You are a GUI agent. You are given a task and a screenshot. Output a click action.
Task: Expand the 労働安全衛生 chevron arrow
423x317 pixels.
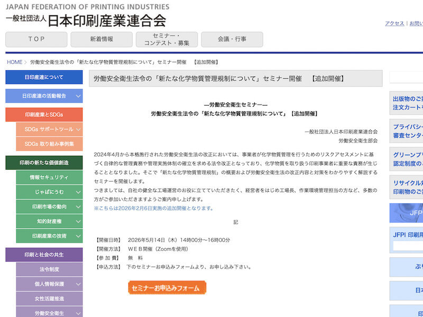pos(78,313)
